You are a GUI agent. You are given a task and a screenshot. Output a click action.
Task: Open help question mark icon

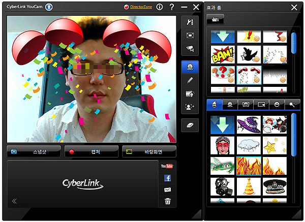tap(172, 7)
